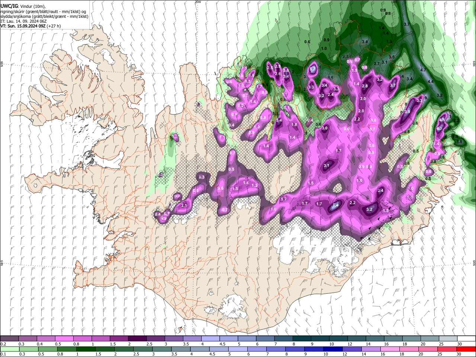Click the '4.7' precipitation value on the map
This screenshot has height=357, width=476.
tap(423, 70)
